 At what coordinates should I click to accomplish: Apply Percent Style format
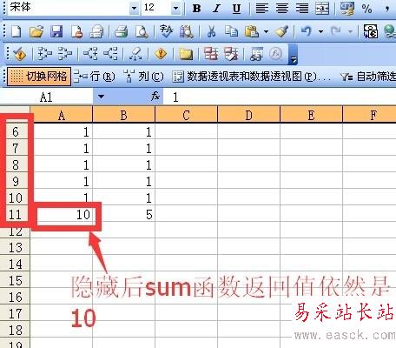[x=366, y=8]
